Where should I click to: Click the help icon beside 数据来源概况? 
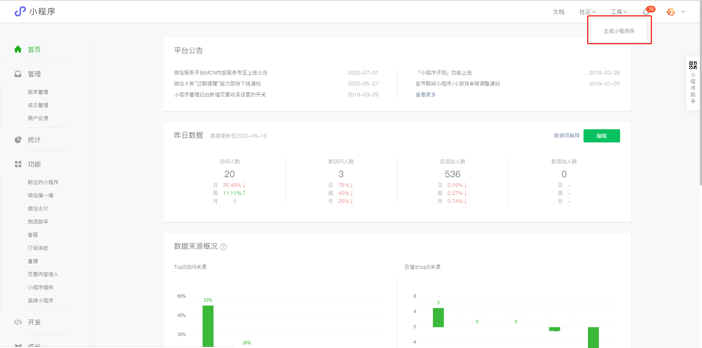(223, 247)
